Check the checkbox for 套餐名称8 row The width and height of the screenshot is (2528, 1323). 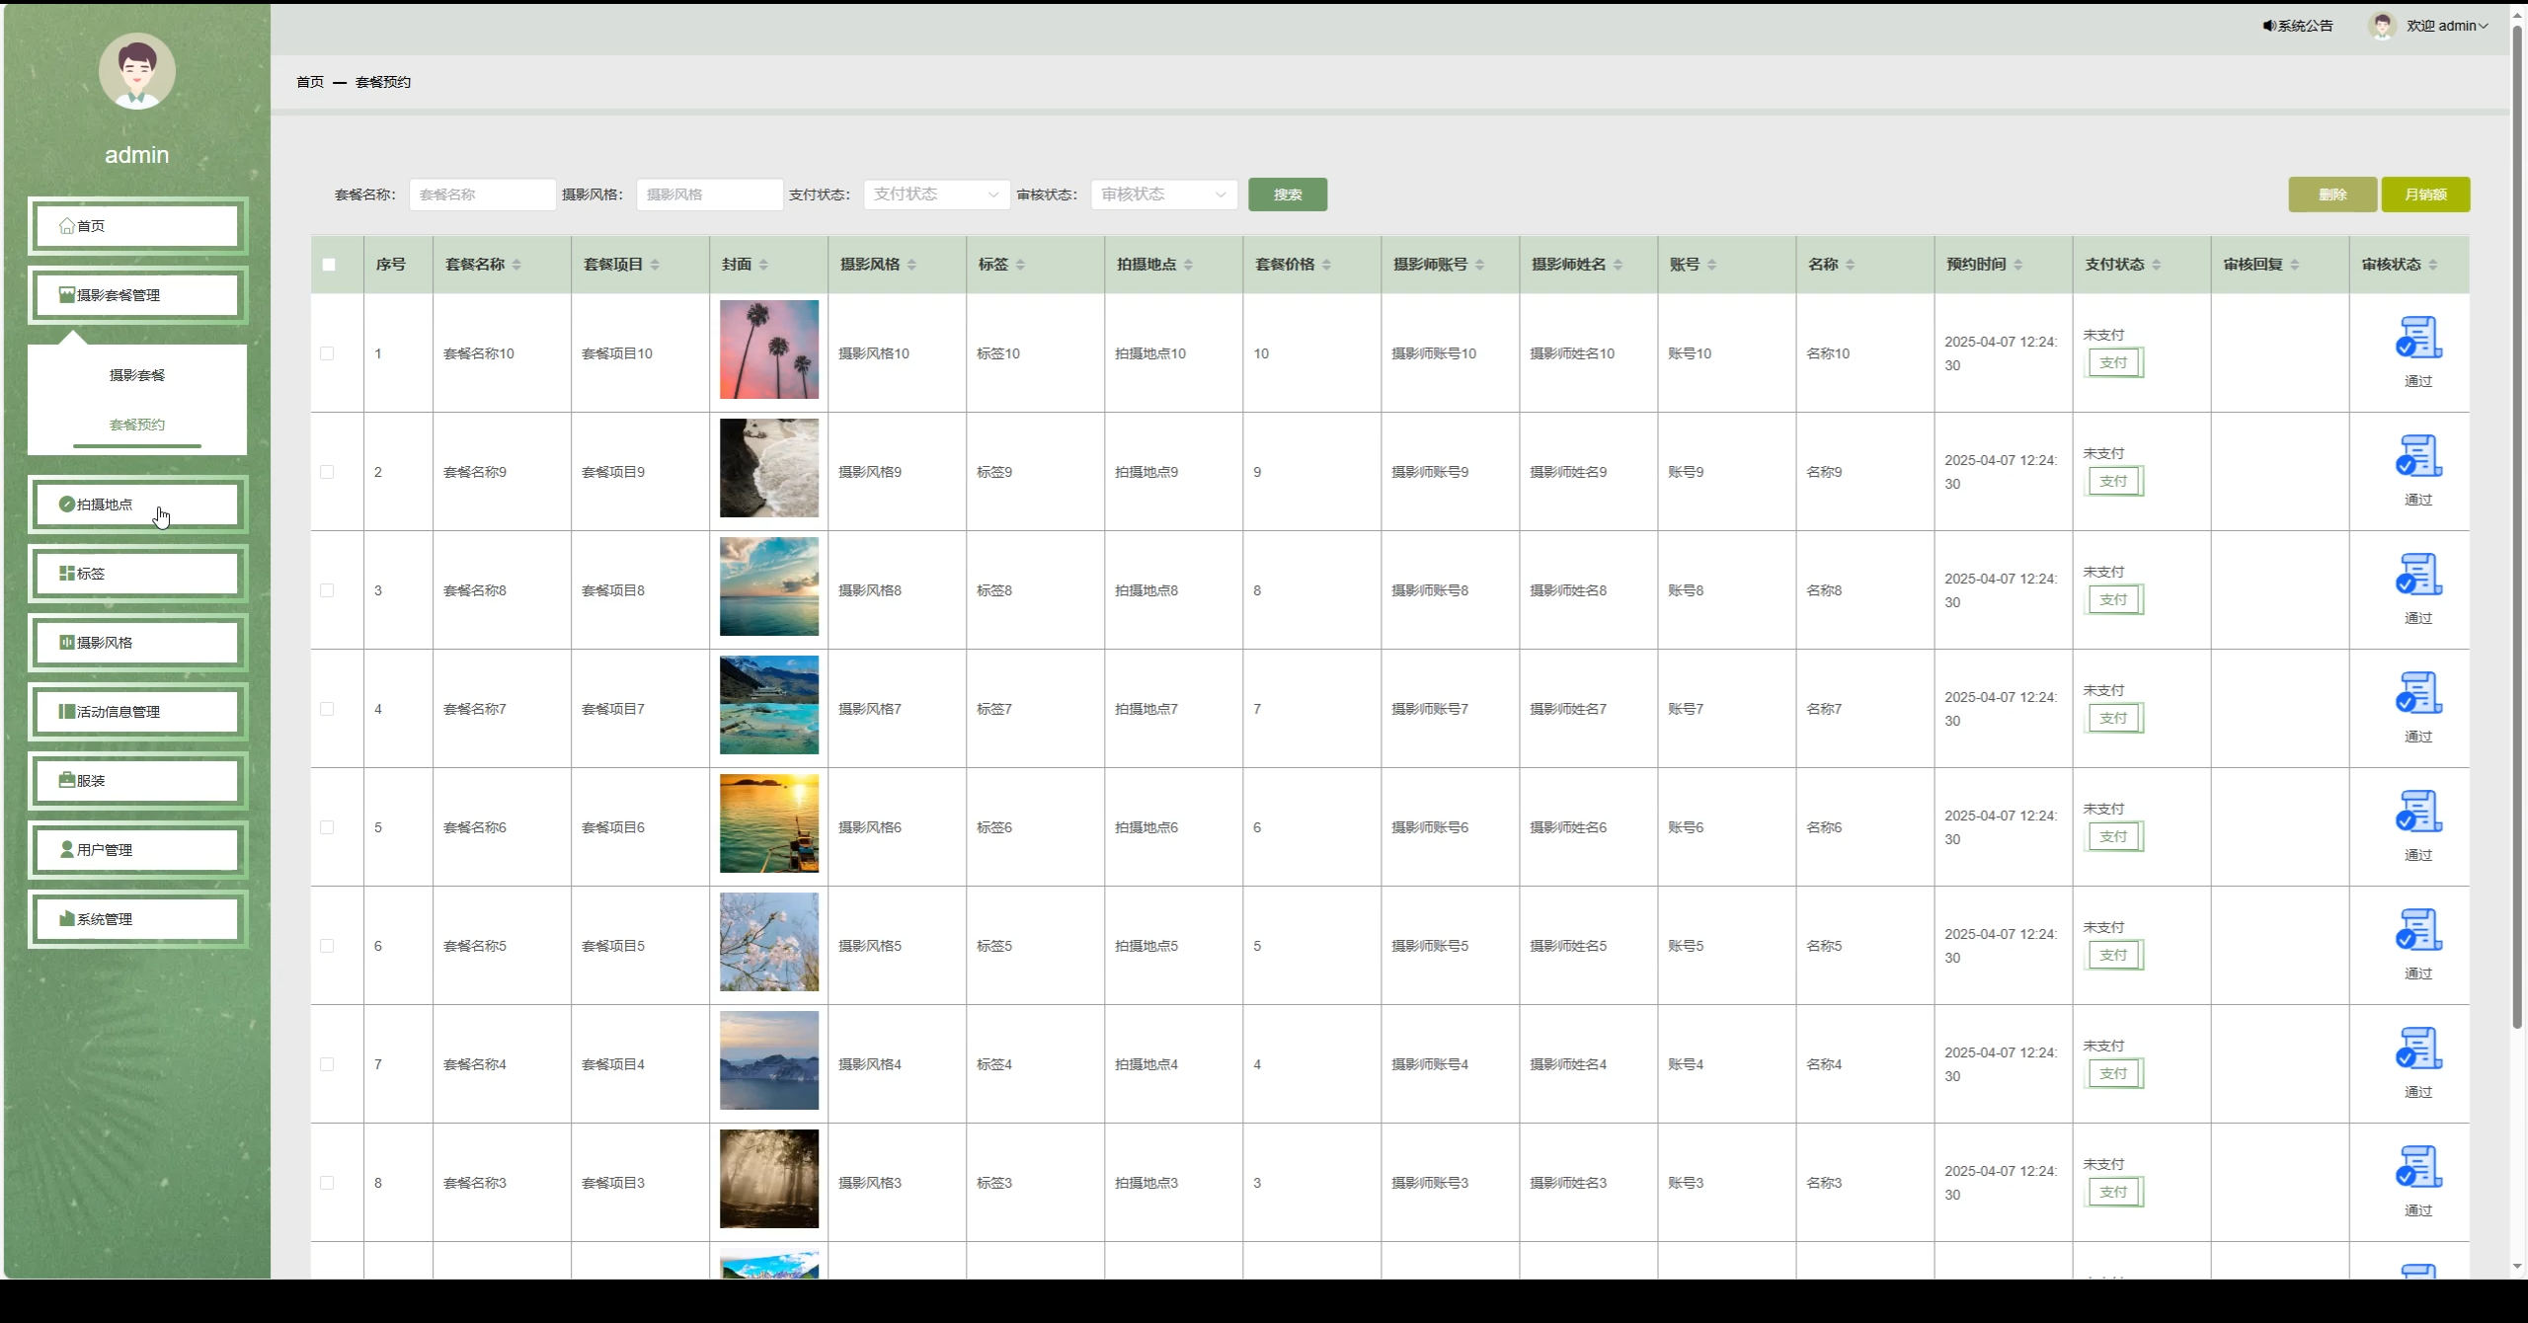click(x=329, y=589)
